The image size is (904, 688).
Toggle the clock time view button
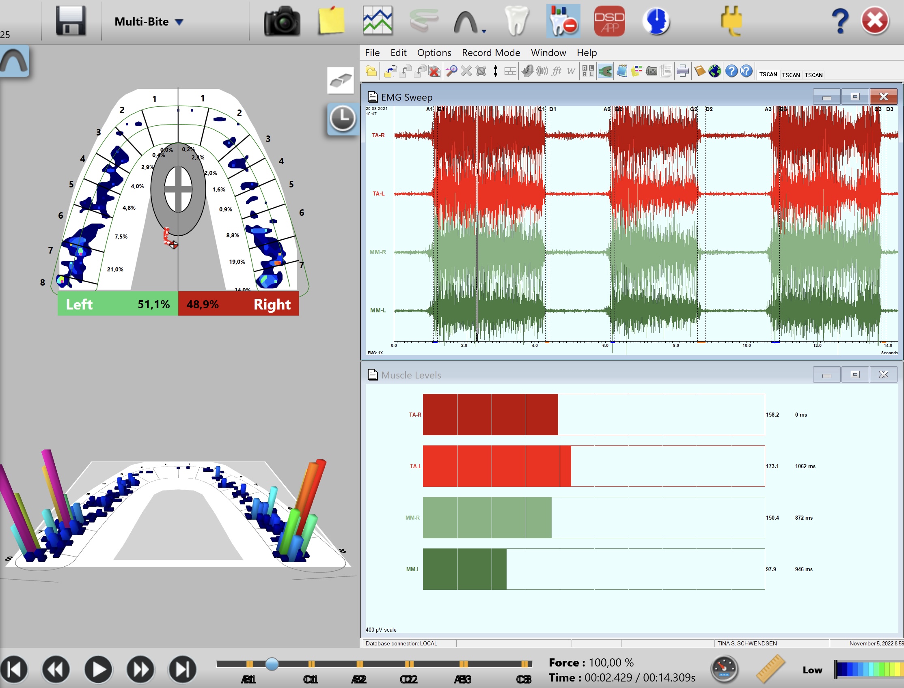(x=342, y=119)
